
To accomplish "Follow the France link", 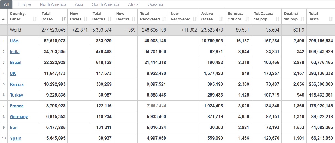I will click(x=17, y=106).
